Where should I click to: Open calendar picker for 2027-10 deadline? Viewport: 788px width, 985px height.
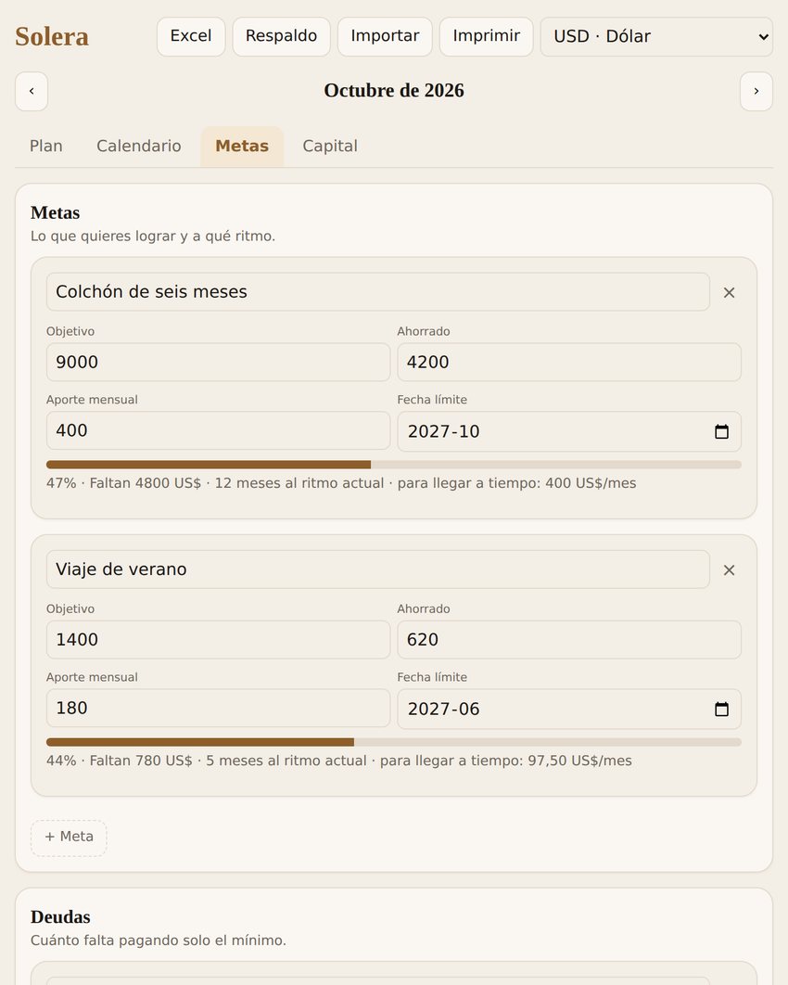pos(721,431)
